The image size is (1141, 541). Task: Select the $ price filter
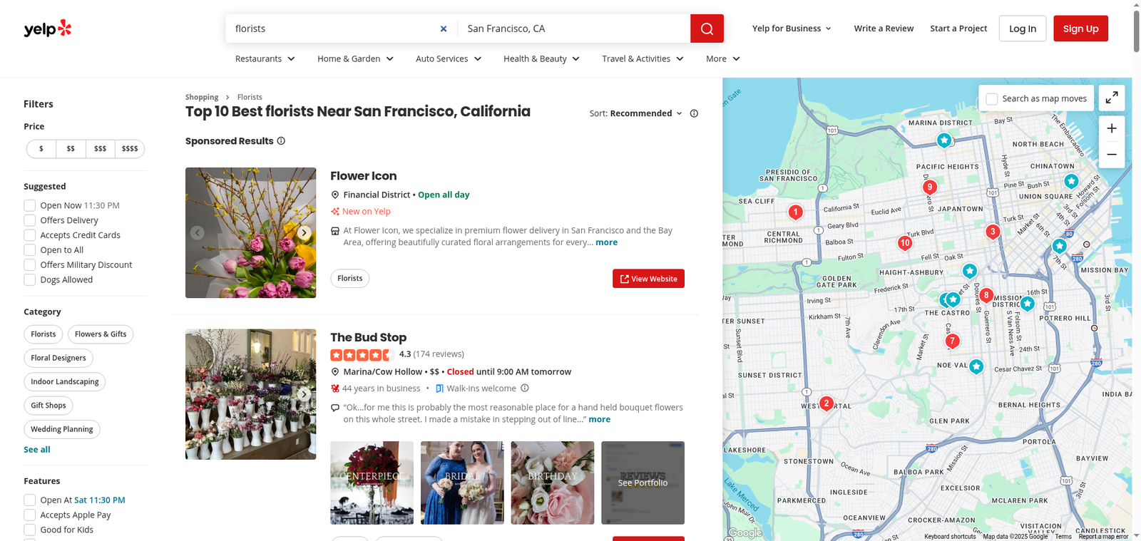41,149
